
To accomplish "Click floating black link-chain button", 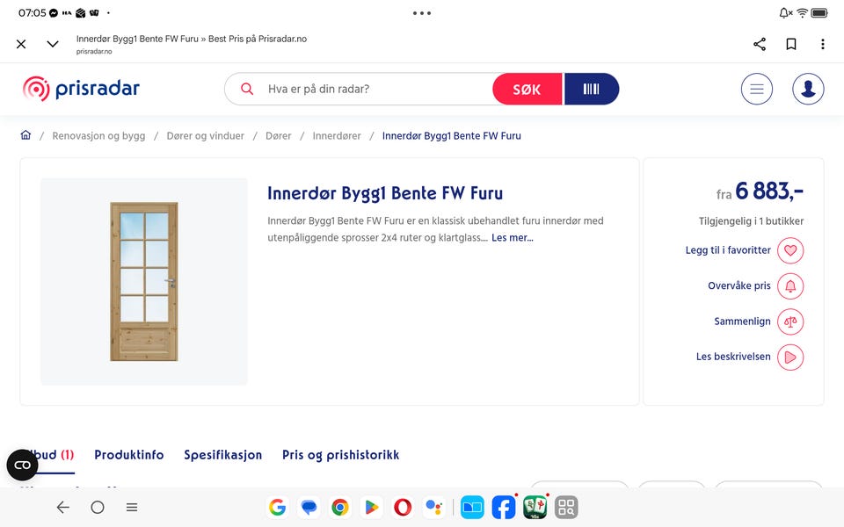I will click(x=22, y=466).
